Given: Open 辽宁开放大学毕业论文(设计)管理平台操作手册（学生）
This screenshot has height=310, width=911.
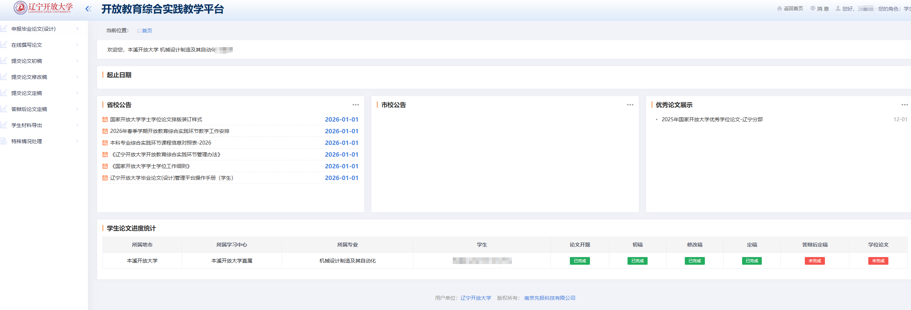Looking at the screenshot, I should (x=171, y=178).
